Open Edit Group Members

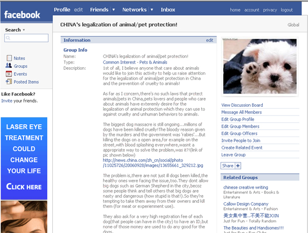[240, 126]
